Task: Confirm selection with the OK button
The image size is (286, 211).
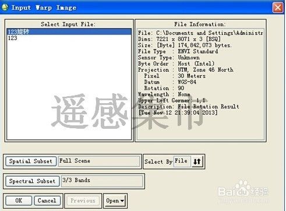Action: tap(19, 201)
